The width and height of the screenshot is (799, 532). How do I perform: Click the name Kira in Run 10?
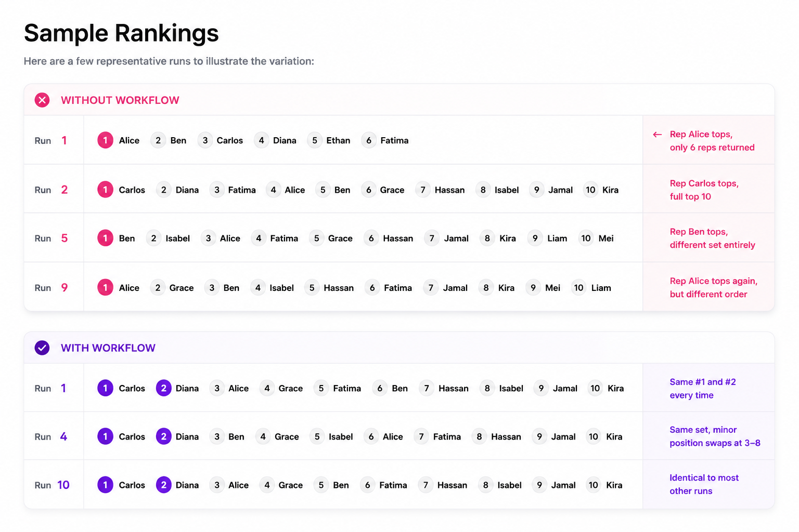(x=614, y=485)
